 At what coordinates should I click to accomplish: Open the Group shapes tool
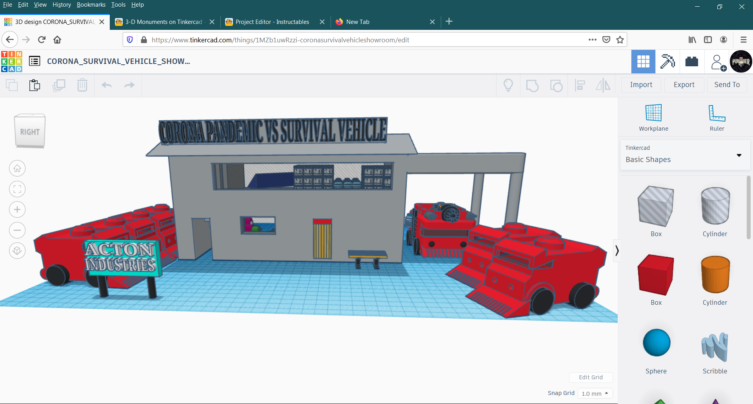click(532, 85)
